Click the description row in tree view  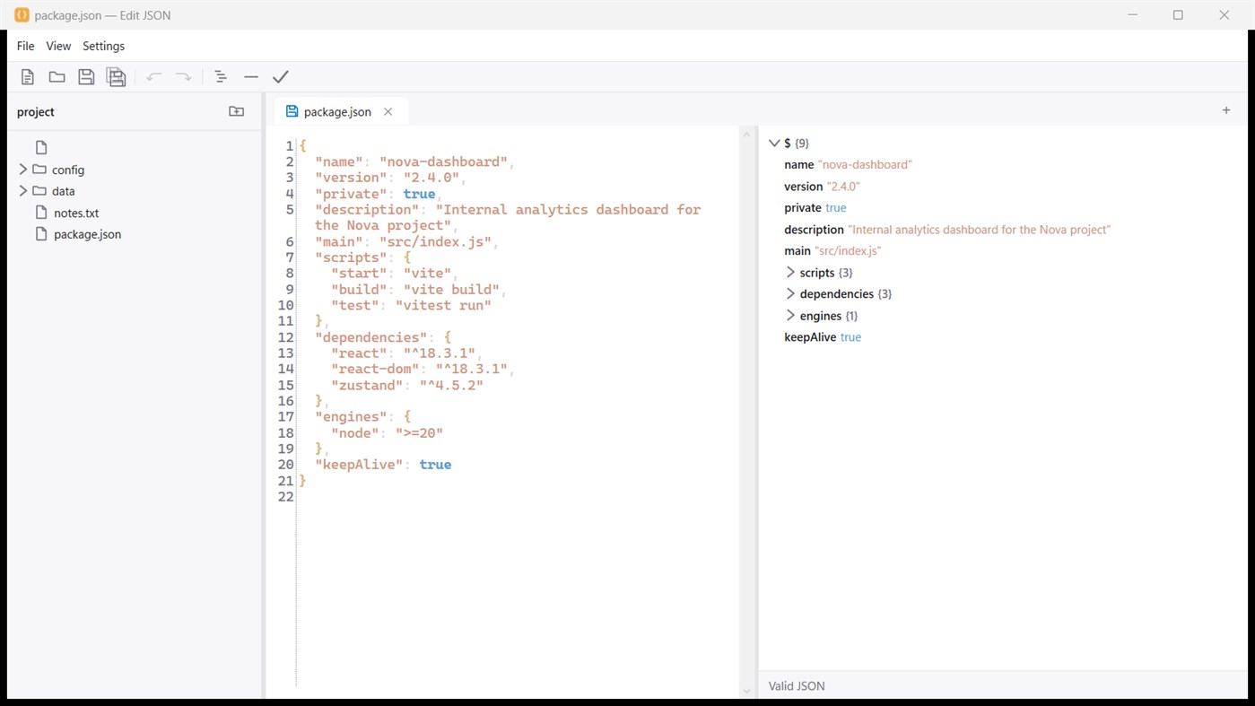(947, 230)
